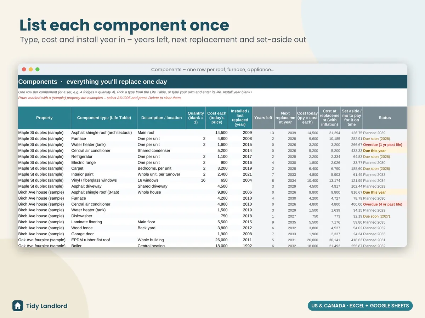Click the red close window dot

coord(24,70)
